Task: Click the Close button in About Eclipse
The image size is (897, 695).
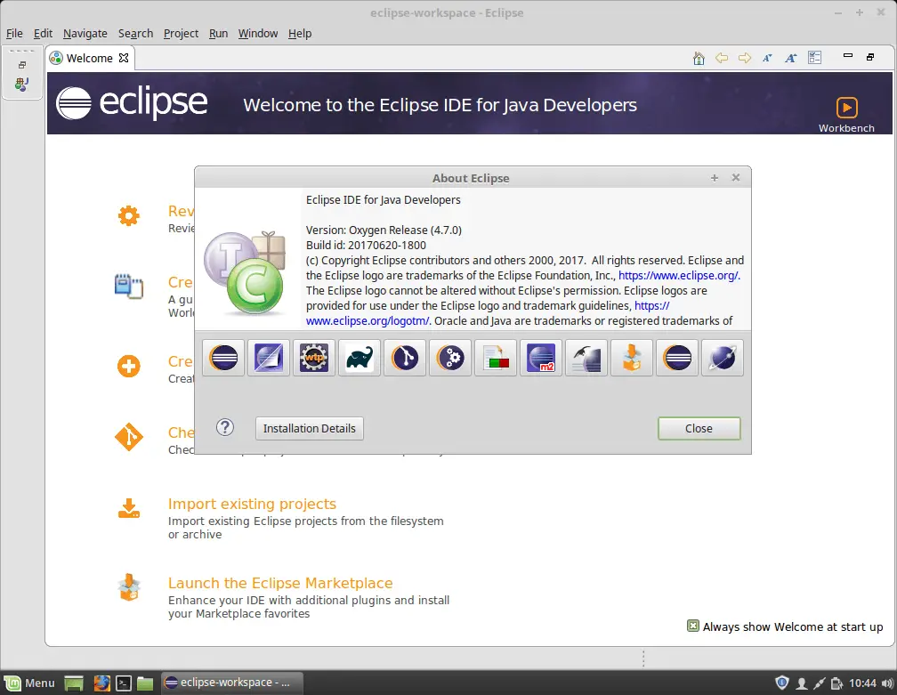Action: pos(699,428)
